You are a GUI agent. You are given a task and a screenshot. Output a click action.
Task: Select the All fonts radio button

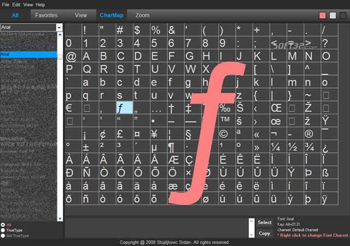coord(2,225)
